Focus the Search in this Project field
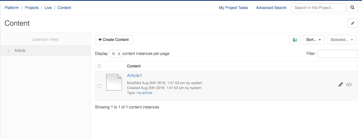The height and width of the screenshot is (139, 362). point(318,8)
